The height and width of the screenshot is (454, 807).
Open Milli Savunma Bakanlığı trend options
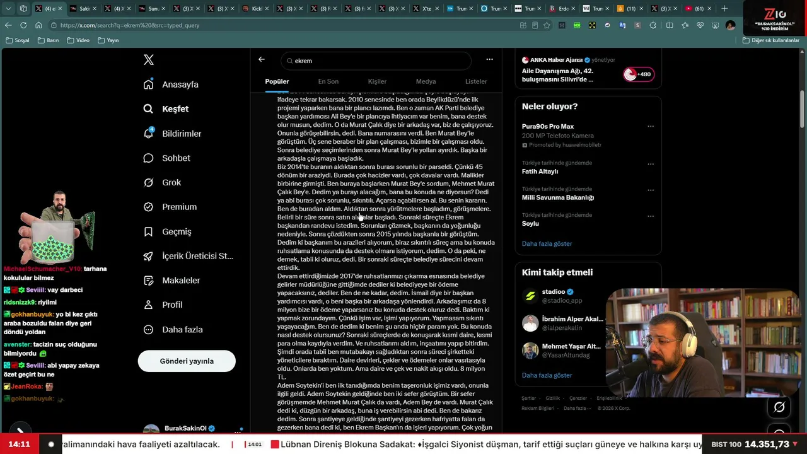651,190
